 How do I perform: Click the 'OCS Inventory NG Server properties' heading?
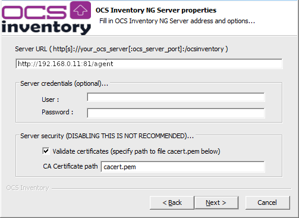(x=156, y=10)
